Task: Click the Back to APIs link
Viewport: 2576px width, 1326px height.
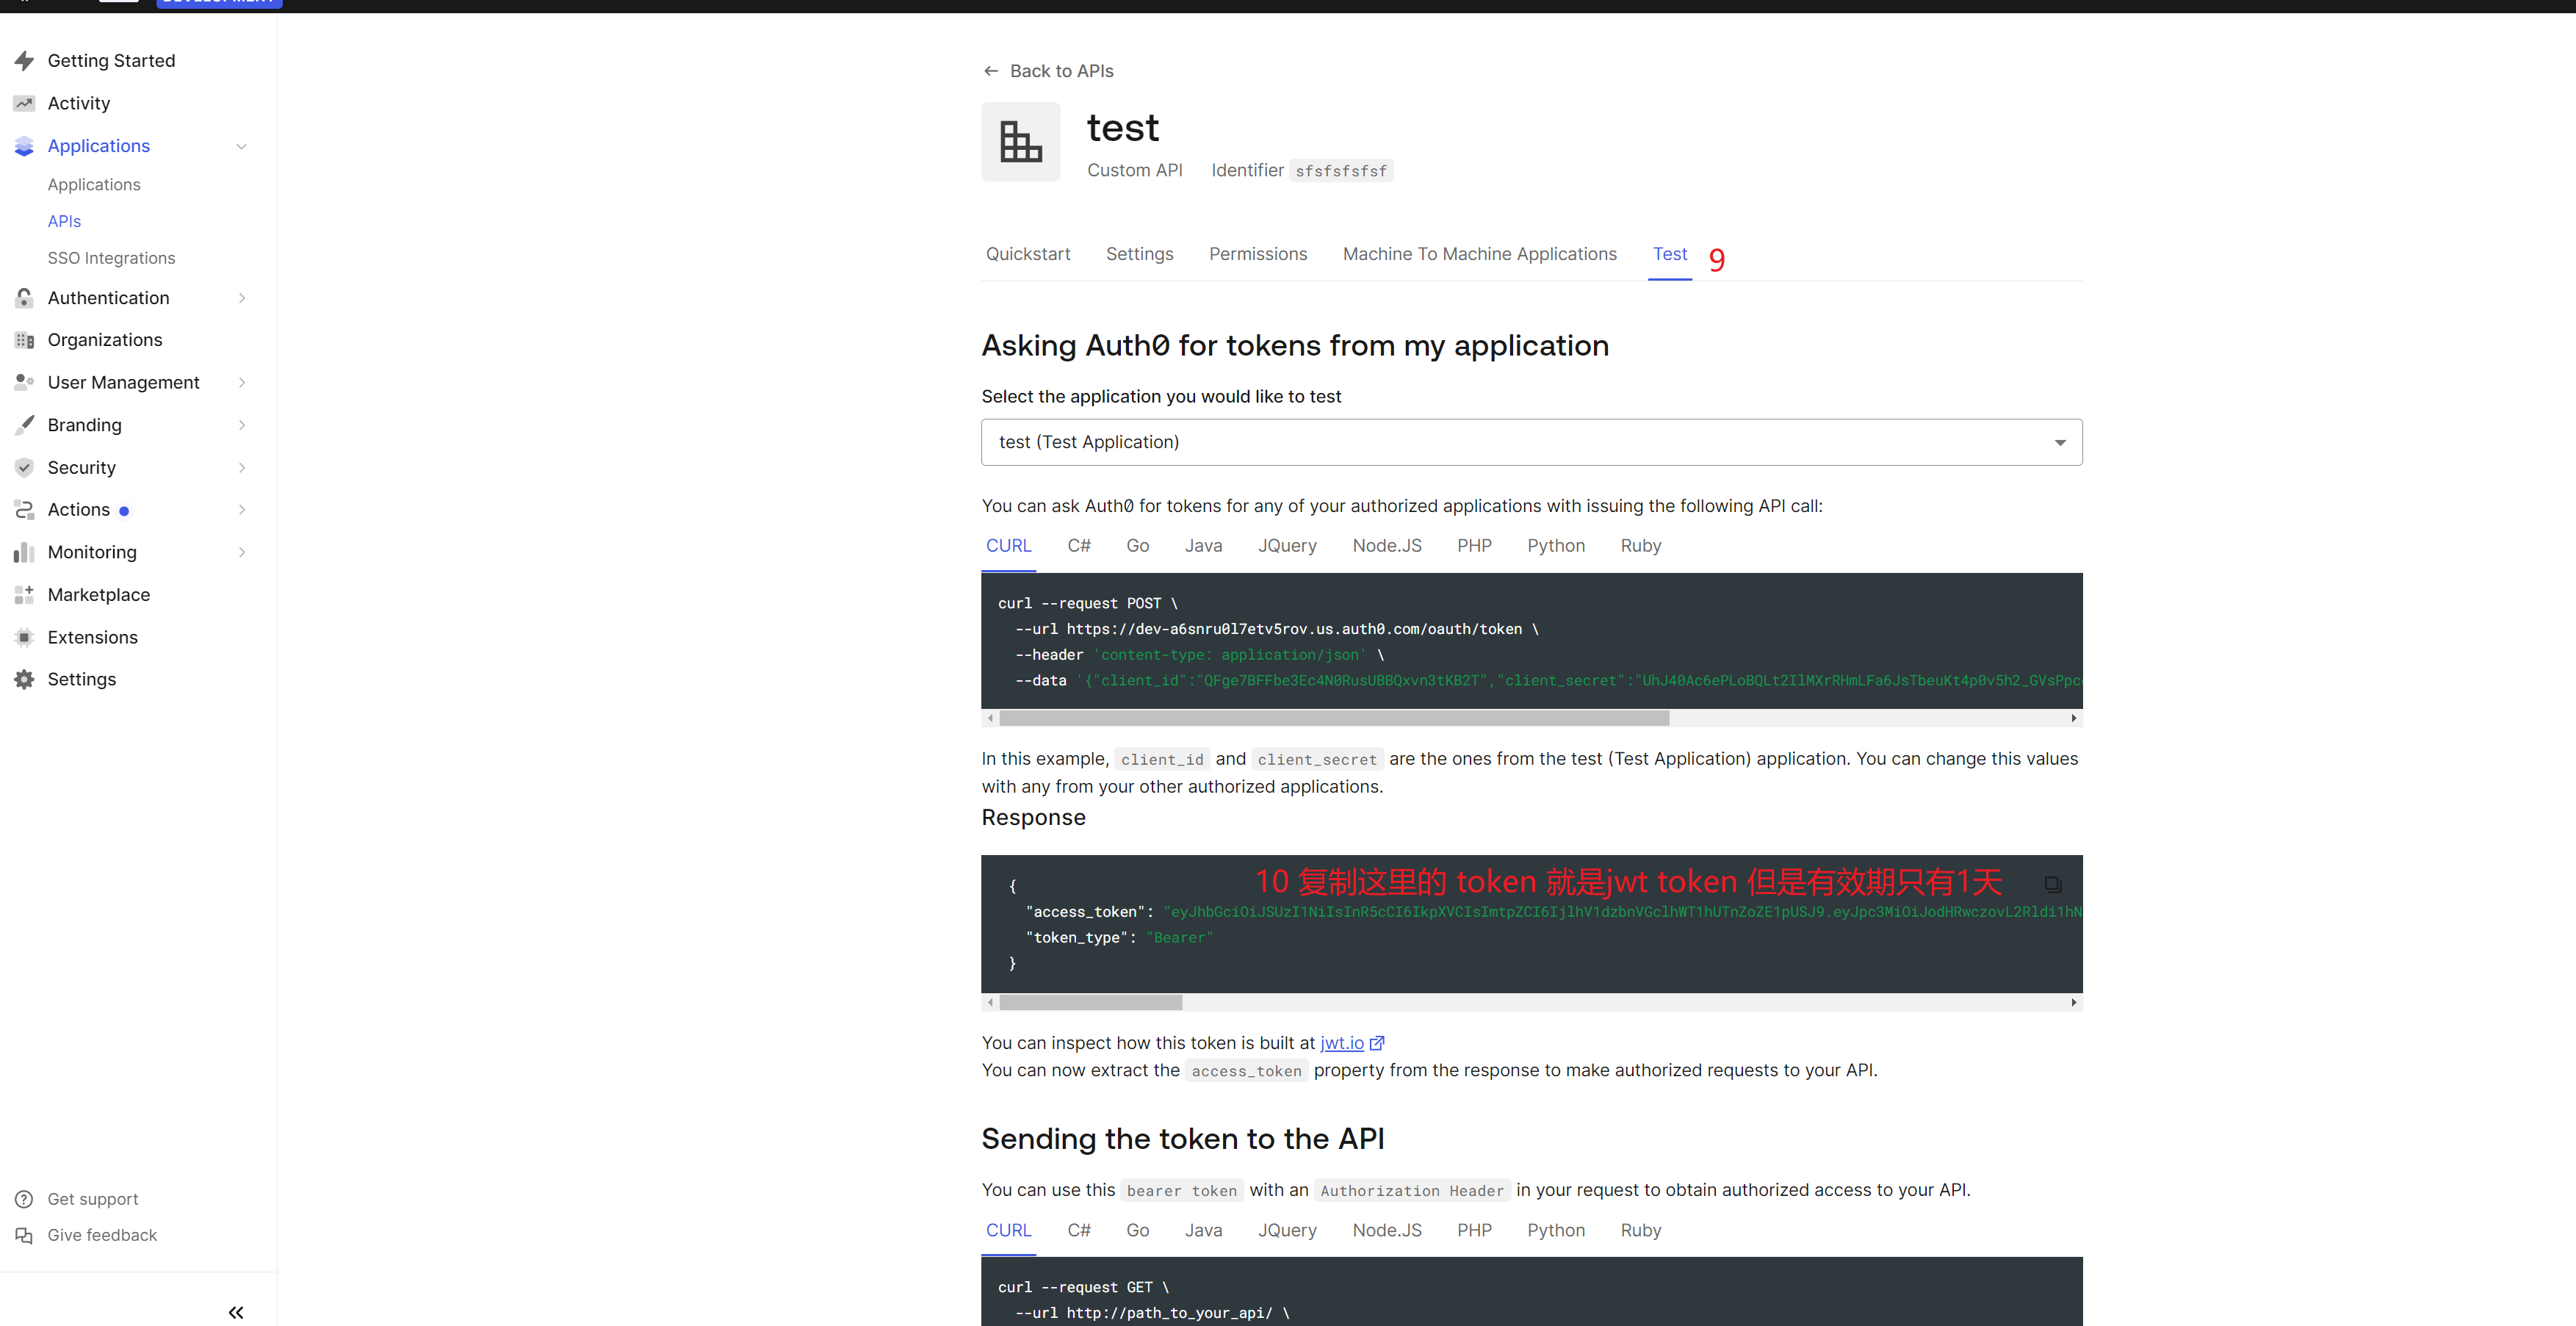Action: coord(1061,71)
